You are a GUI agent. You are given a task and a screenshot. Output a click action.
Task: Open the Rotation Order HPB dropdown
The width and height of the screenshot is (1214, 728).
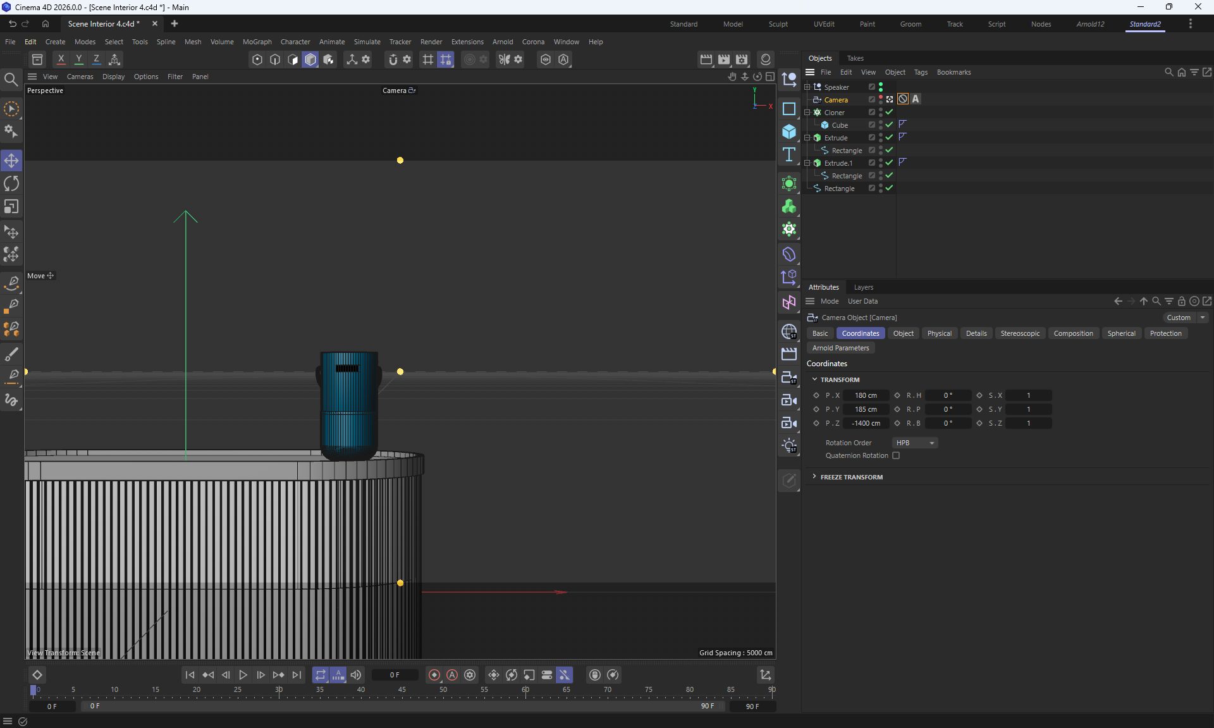(x=914, y=443)
